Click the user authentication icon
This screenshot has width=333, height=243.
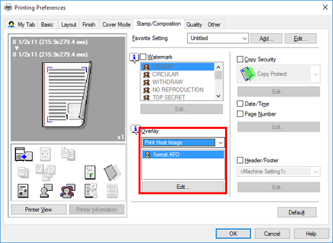46,191
